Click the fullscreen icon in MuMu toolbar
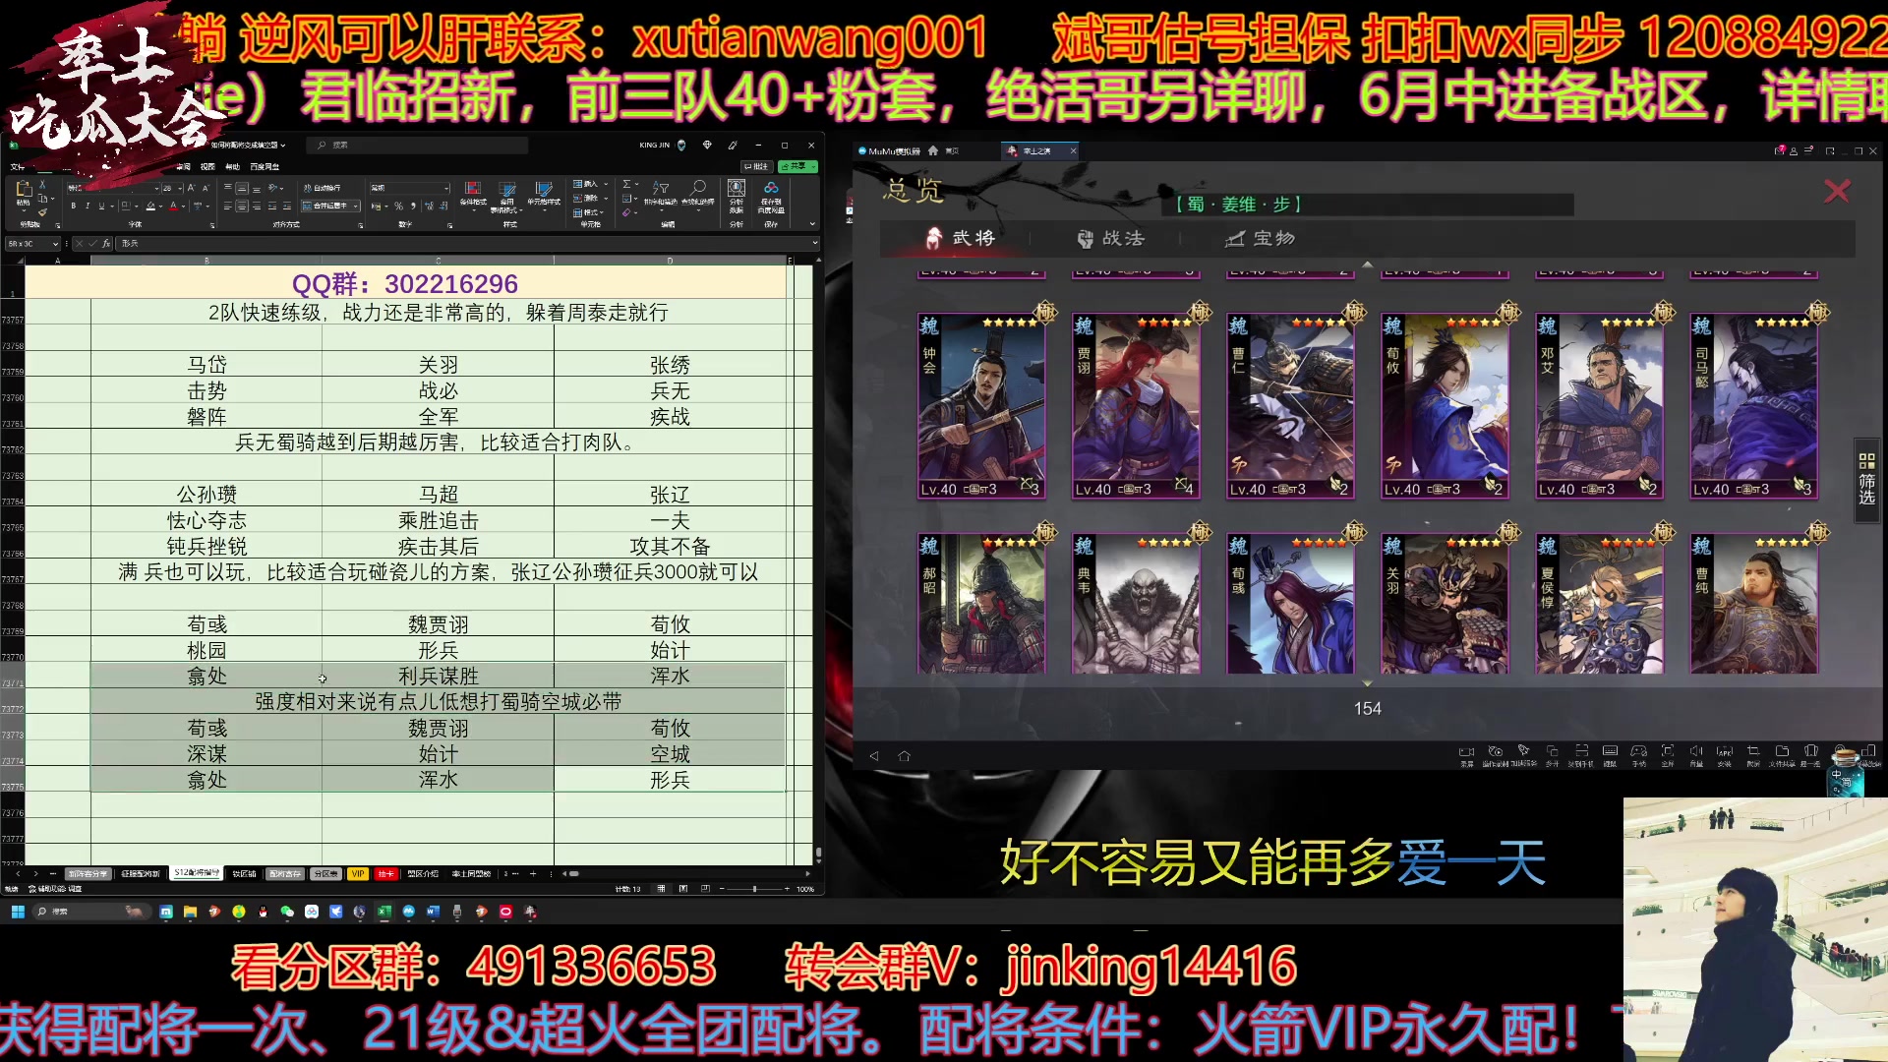Viewport: 1888px width, 1062px height. (x=1668, y=750)
